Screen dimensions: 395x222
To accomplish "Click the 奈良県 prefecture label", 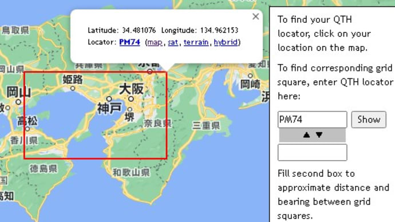I will click(157, 124).
